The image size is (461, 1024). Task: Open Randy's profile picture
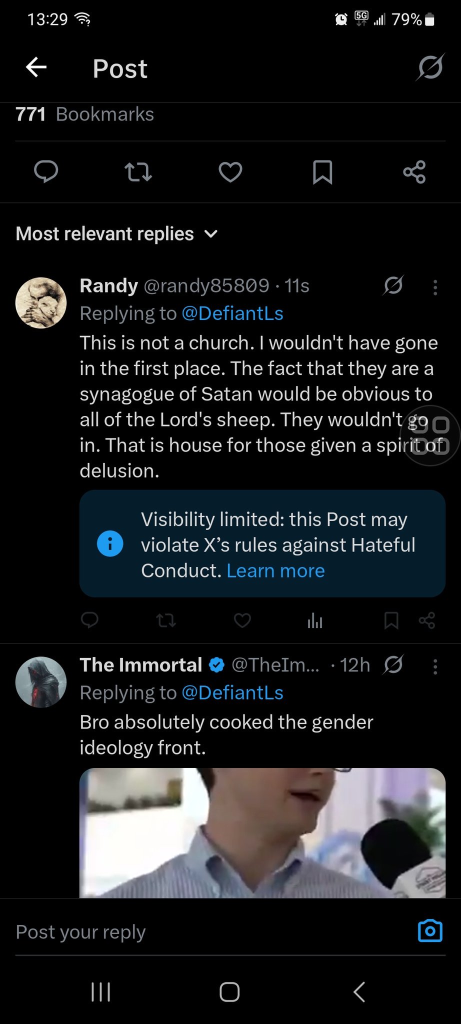coord(41,303)
